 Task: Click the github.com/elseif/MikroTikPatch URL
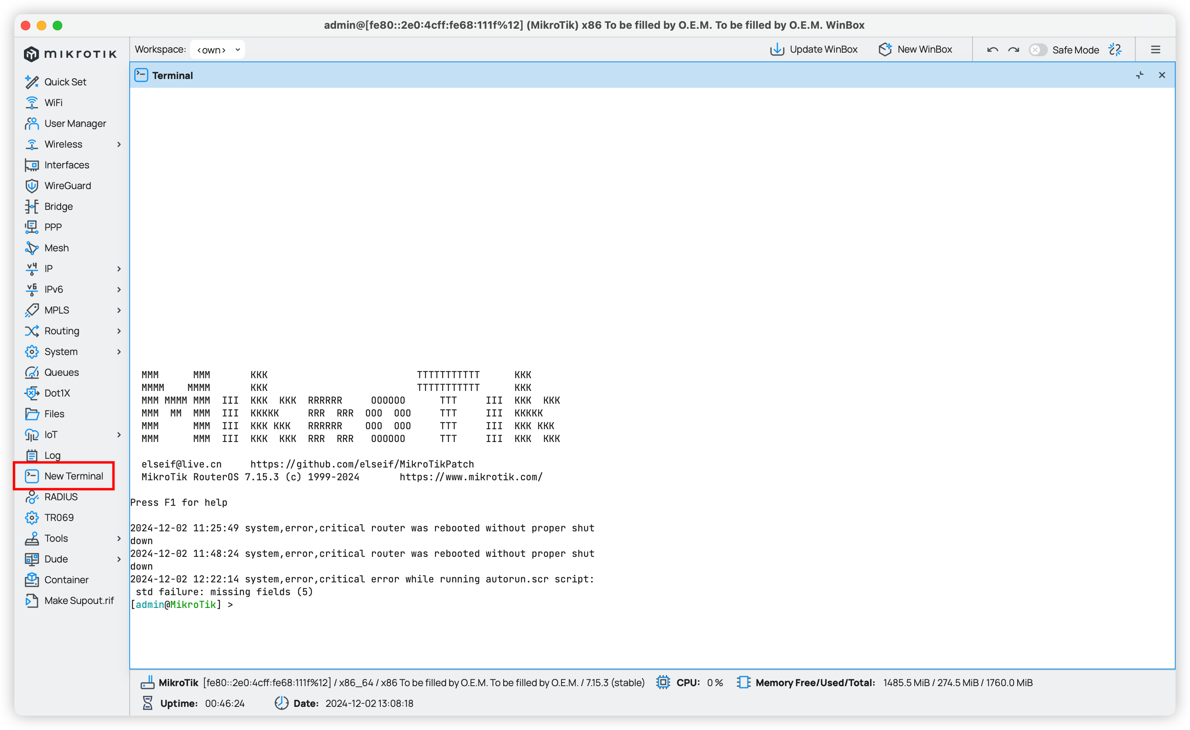tap(362, 464)
